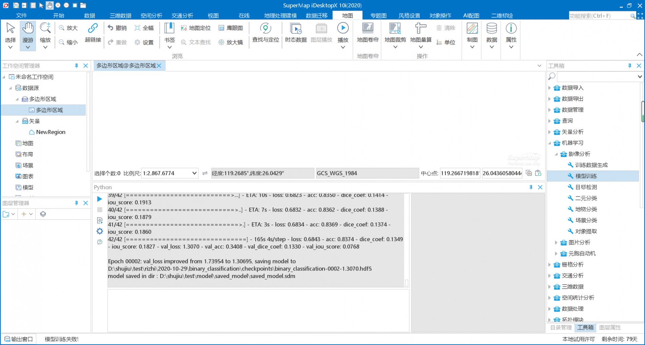Screen dimensions: 645x345
Task: Pin the Python panel
Action: [531, 187]
